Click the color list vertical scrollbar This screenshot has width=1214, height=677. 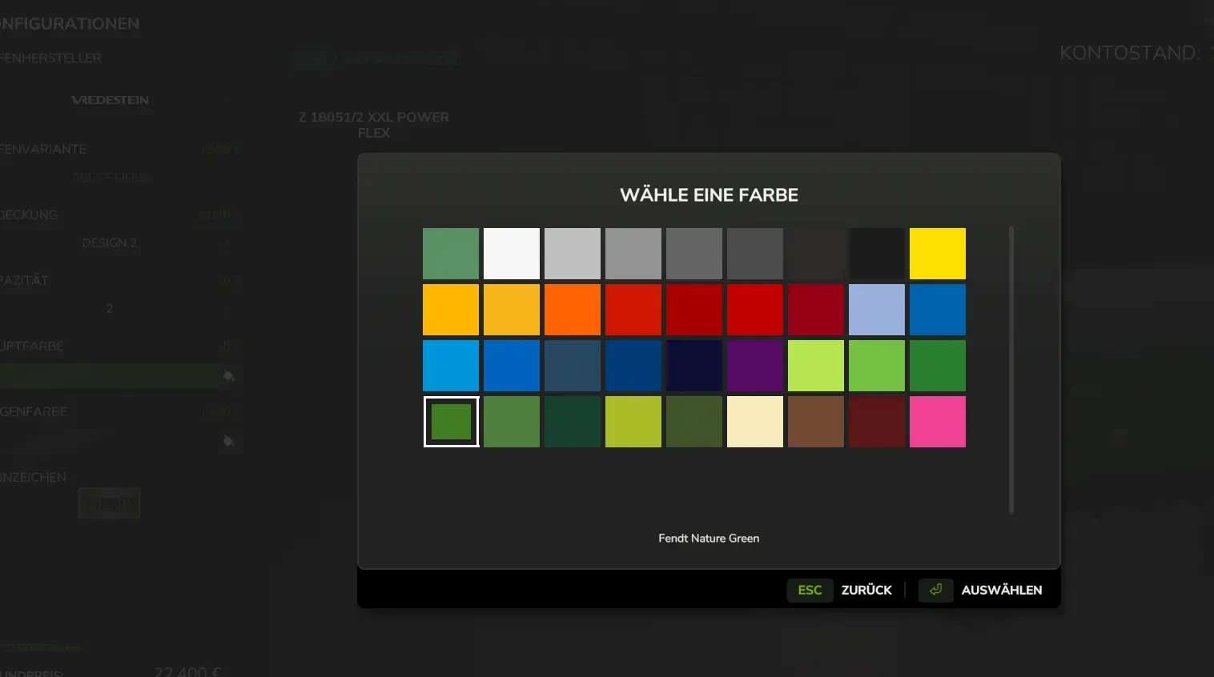coord(1011,370)
